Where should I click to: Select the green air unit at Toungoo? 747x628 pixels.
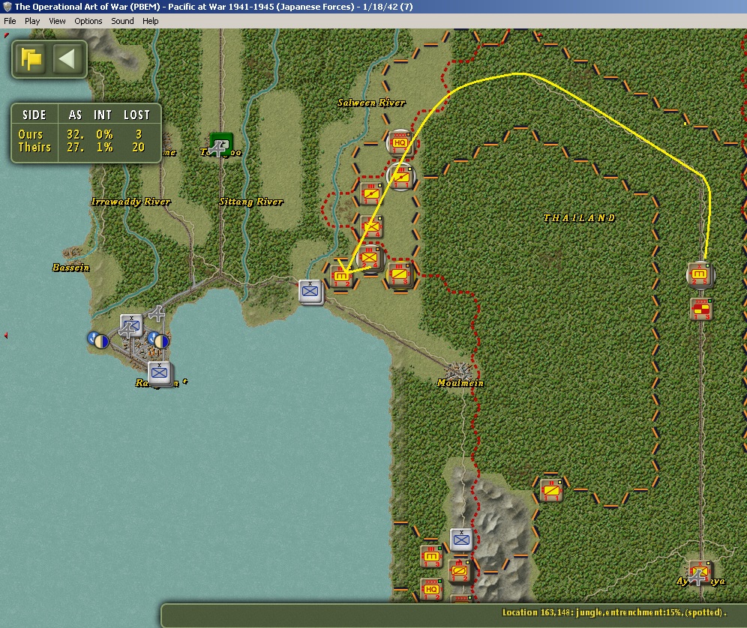click(221, 145)
